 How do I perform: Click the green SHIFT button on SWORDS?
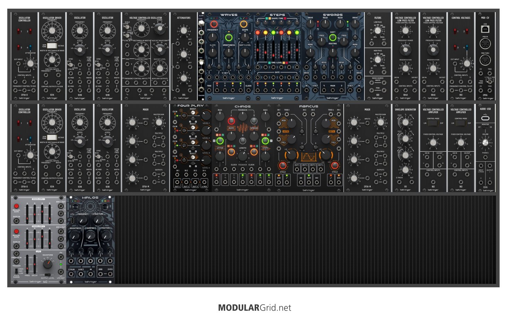pyautogui.click(x=333, y=37)
